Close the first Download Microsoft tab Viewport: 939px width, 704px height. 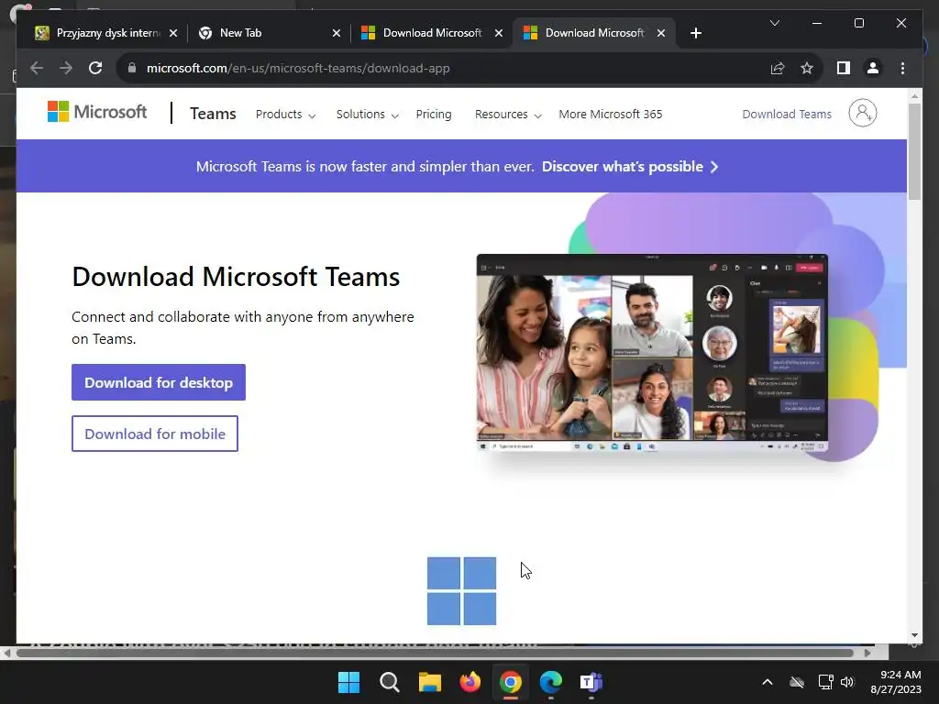498,33
